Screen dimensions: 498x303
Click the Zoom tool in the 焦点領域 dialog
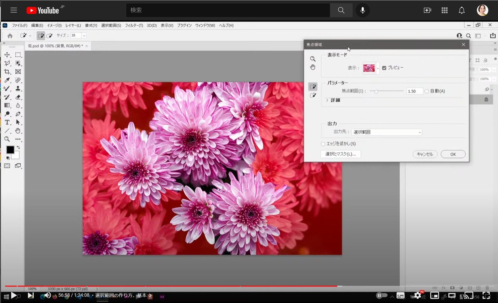313,59
